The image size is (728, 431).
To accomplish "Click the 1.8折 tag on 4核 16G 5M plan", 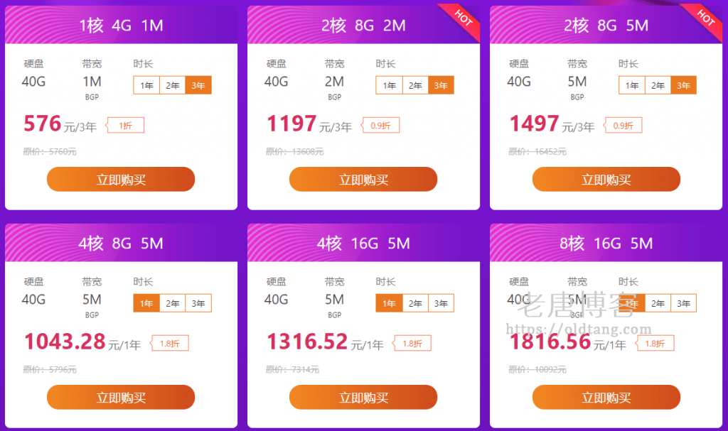I will pyautogui.click(x=412, y=344).
